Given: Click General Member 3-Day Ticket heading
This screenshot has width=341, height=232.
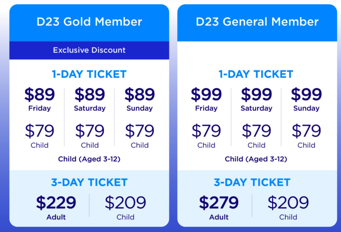Looking at the screenshot, I should 252,182.
